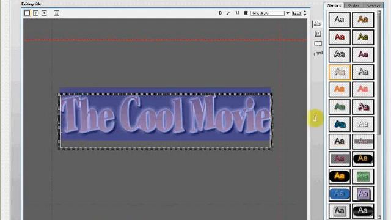Select the crawl title type button
Screen dimensions: 391x220
click(x=44, y=13)
